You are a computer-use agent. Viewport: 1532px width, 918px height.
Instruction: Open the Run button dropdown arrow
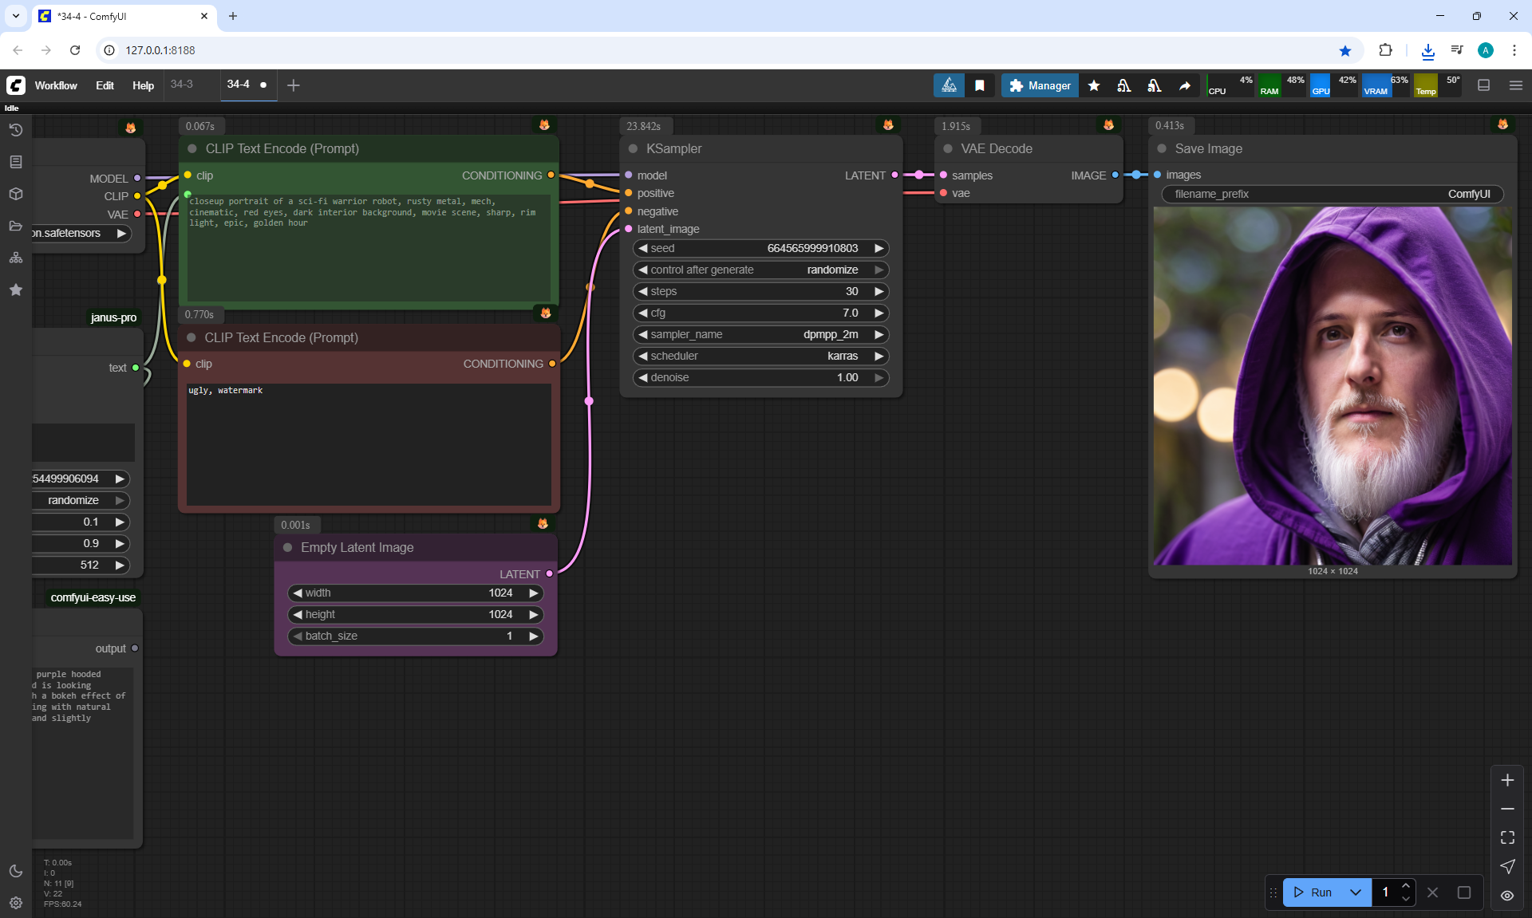point(1356,892)
